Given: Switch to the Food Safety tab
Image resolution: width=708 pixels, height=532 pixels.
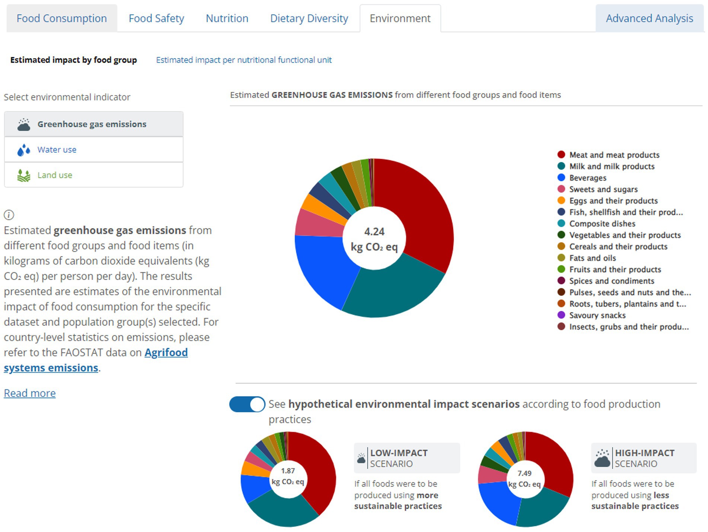Looking at the screenshot, I should point(156,18).
